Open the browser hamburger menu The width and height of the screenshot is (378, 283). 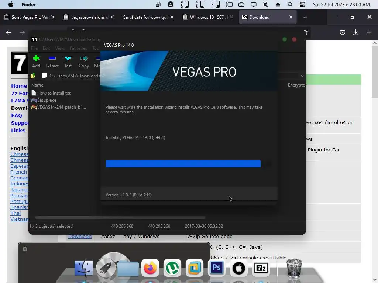[x=369, y=32]
